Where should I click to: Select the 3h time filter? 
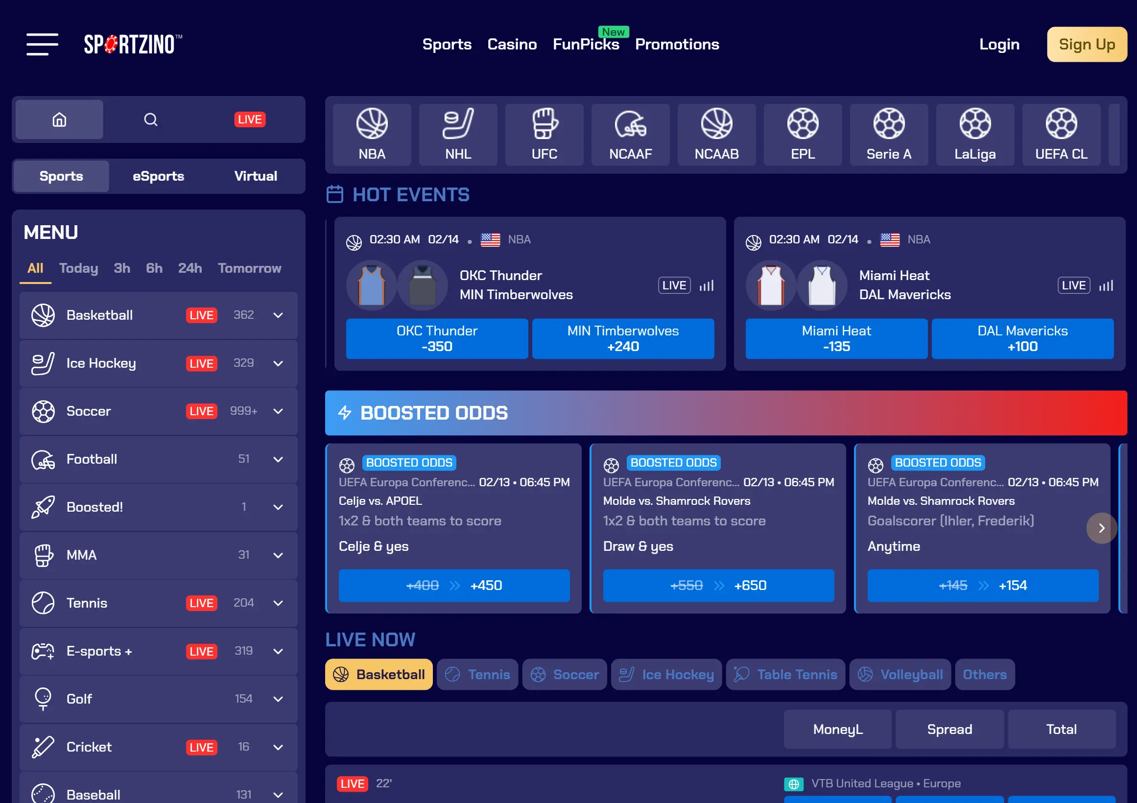click(x=122, y=268)
